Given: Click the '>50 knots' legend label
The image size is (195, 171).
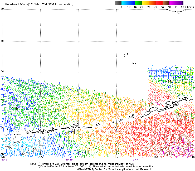Looking at the screenshot, I should [x=187, y=7].
